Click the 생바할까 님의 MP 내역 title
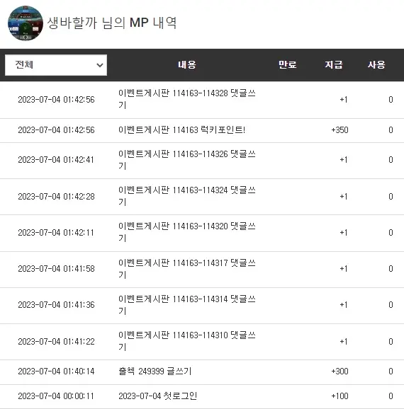The height and width of the screenshot is (409, 404). (x=112, y=23)
